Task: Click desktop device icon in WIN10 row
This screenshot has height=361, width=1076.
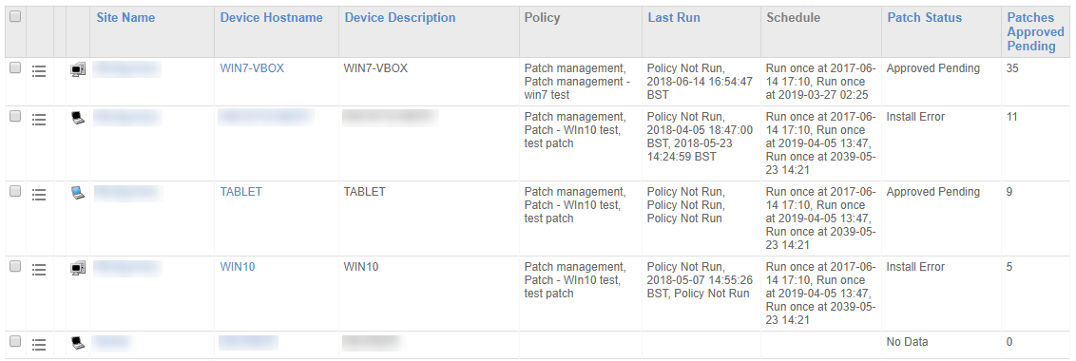Action: pos(78,268)
